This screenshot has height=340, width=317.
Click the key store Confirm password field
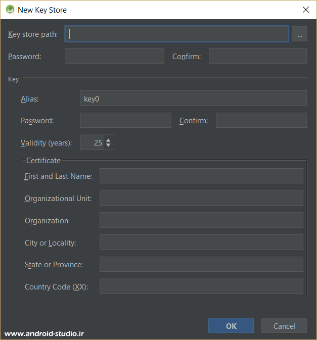[x=258, y=56]
